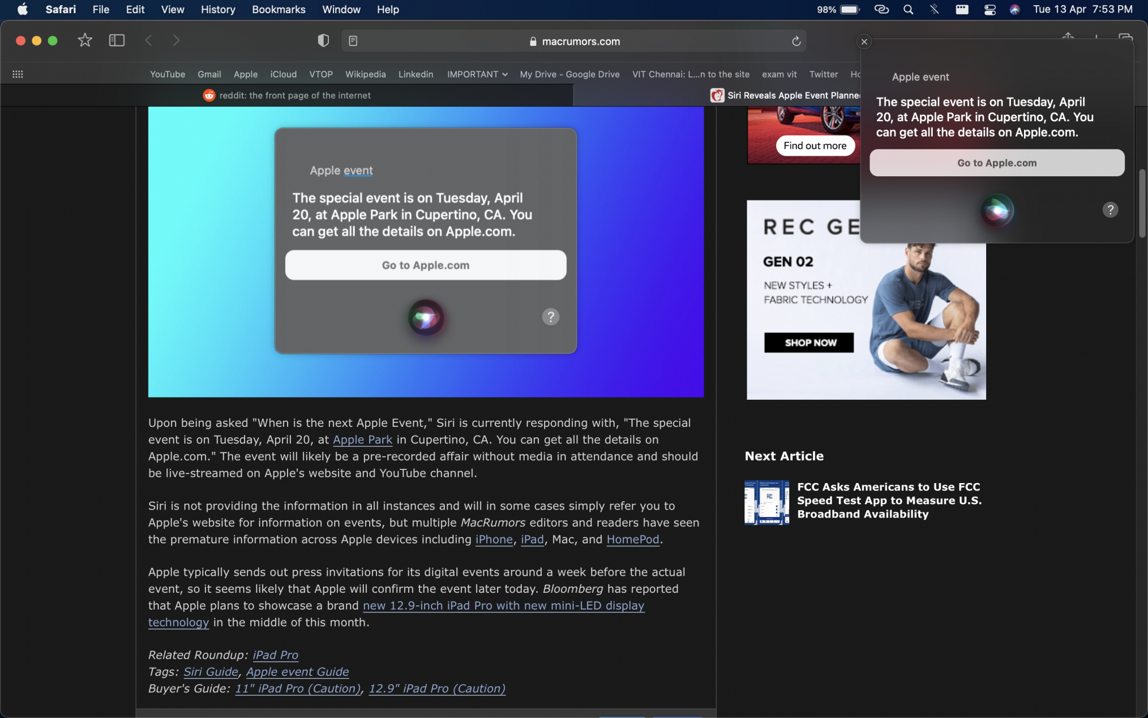The width and height of the screenshot is (1148, 718).
Task: Switch to the reddit front page tab
Action: coord(287,95)
